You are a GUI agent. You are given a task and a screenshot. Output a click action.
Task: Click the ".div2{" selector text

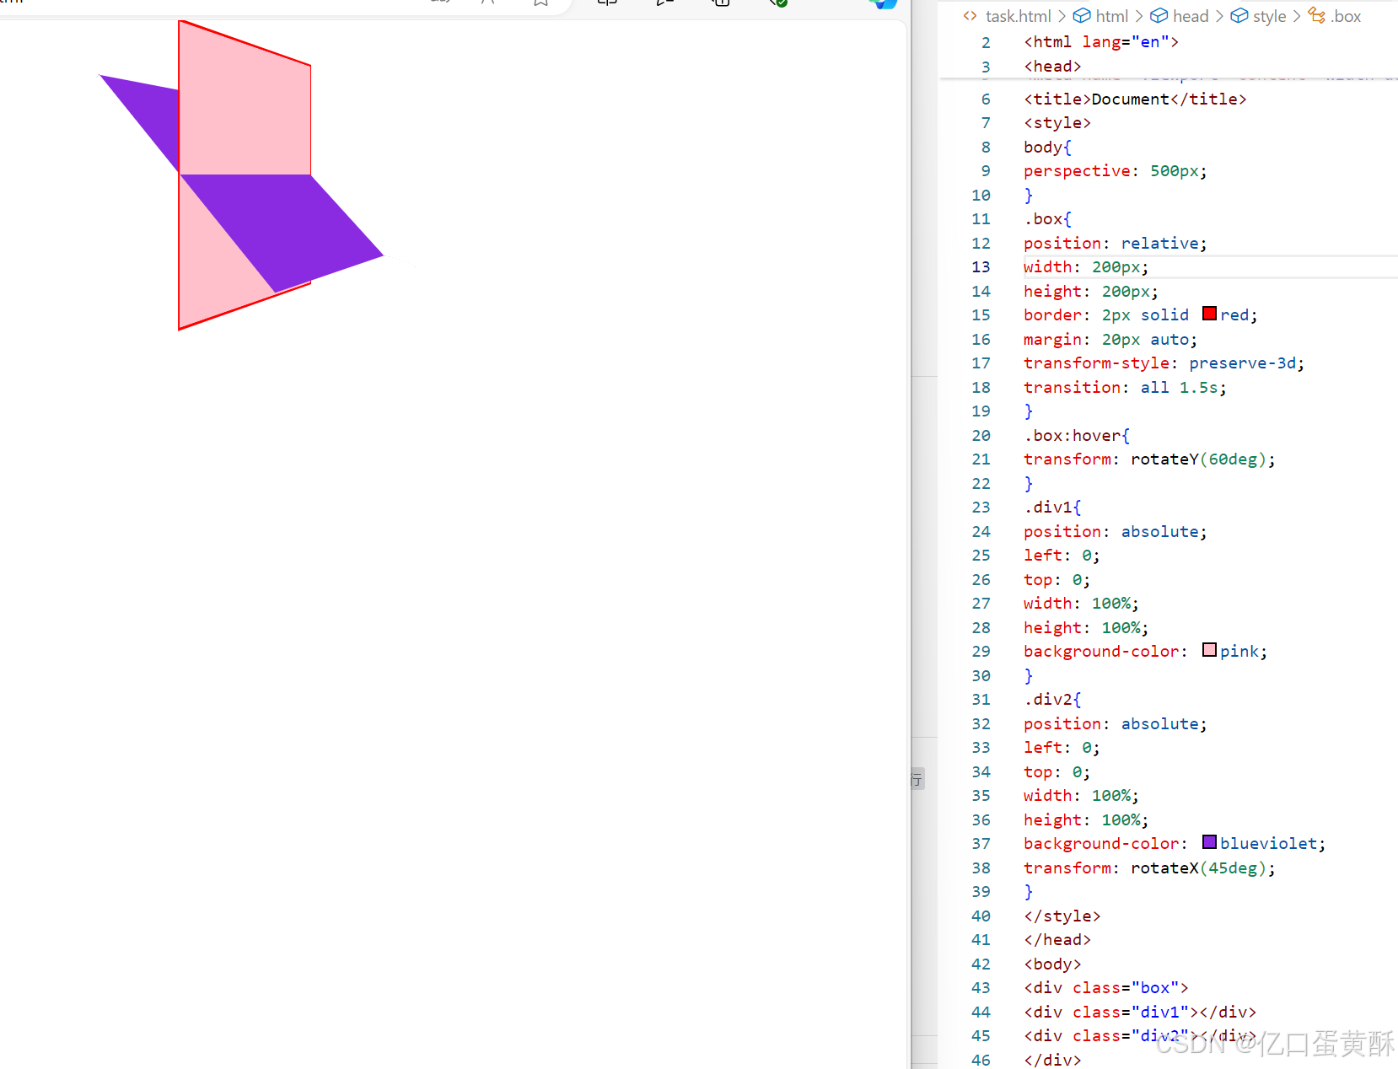pos(1052,700)
